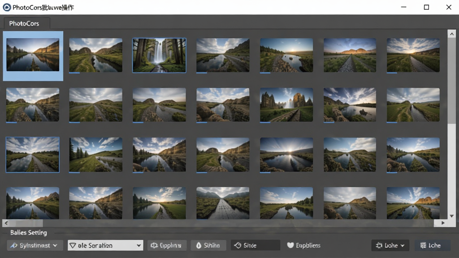Expand the 'ele Saration' combo box
The image size is (459, 258).
[105, 245]
